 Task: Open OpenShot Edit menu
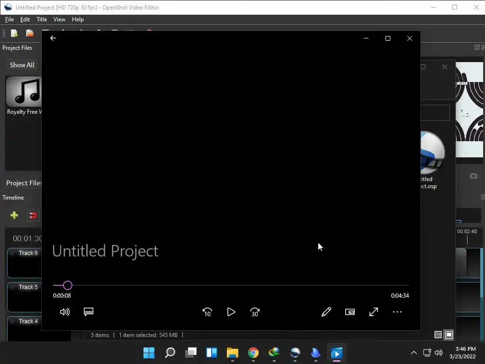pos(25,19)
